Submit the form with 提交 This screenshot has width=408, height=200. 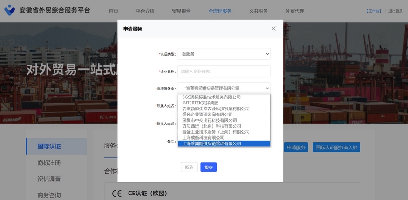coord(208,168)
